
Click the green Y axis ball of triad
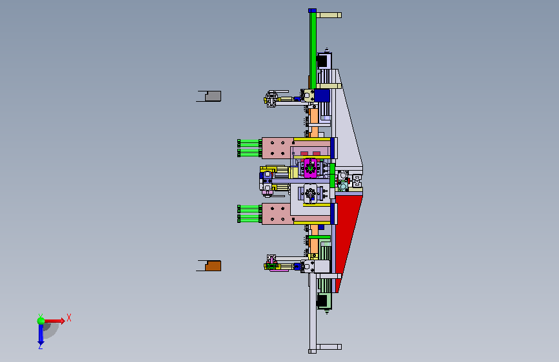tap(41, 321)
